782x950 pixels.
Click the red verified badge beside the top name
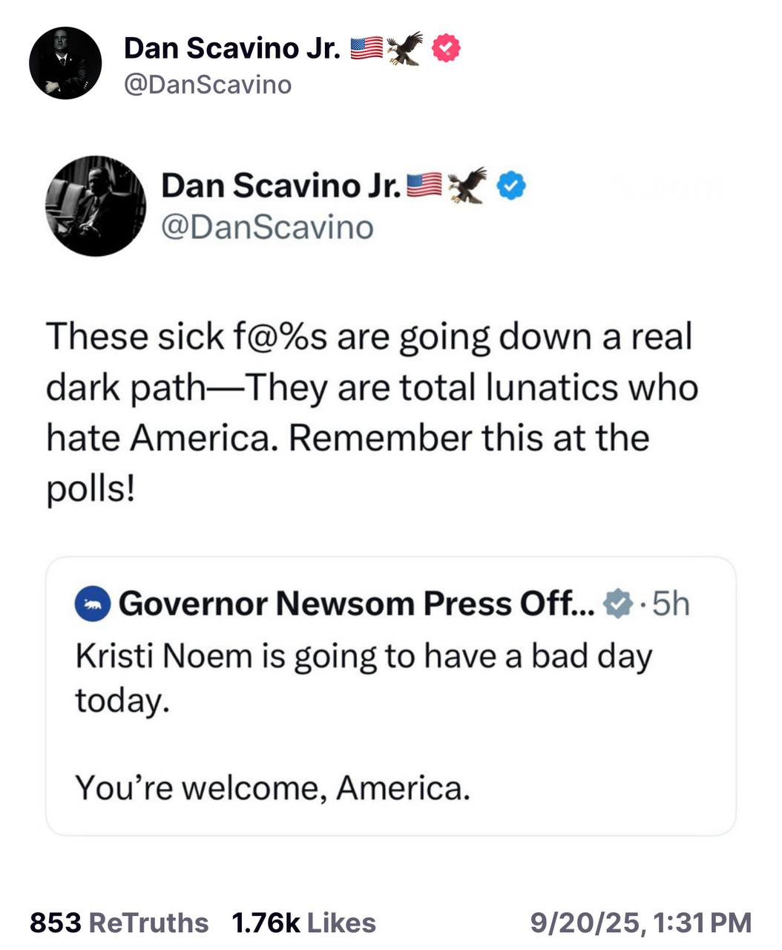point(446,48)
